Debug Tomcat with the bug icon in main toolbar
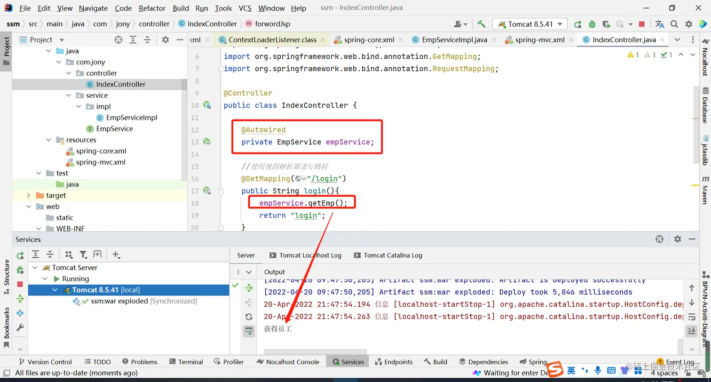This screenshot has height=382, width=711. [592, 24]
